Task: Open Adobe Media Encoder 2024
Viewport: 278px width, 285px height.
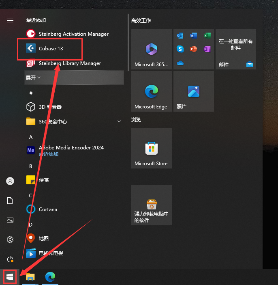Action: [71, 148]
